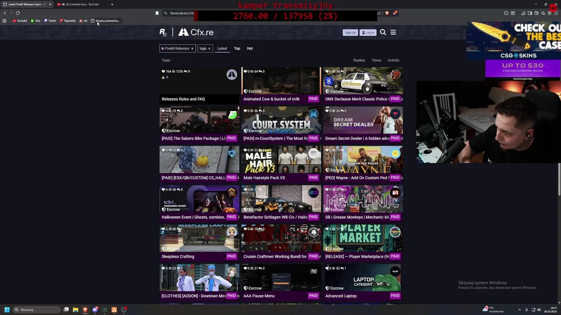Viewport: 561px width, 315px height.
Task: Bookmark this page using the bookmark icon
Action: click(157, 13)
